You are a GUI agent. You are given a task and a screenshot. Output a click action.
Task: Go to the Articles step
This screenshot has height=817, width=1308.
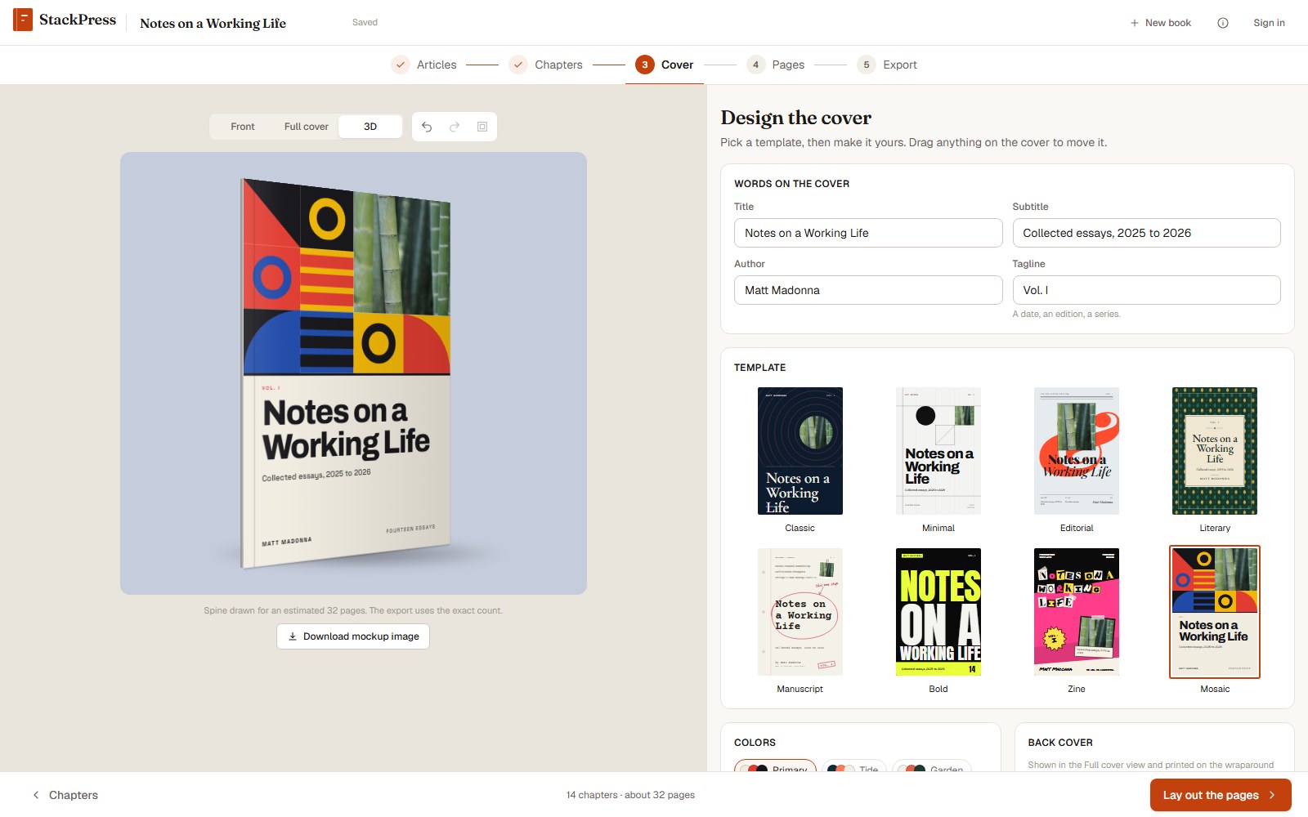click(x=424, y=65)
